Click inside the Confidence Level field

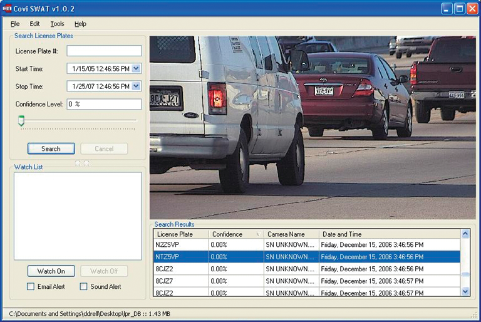coord(104,104)
